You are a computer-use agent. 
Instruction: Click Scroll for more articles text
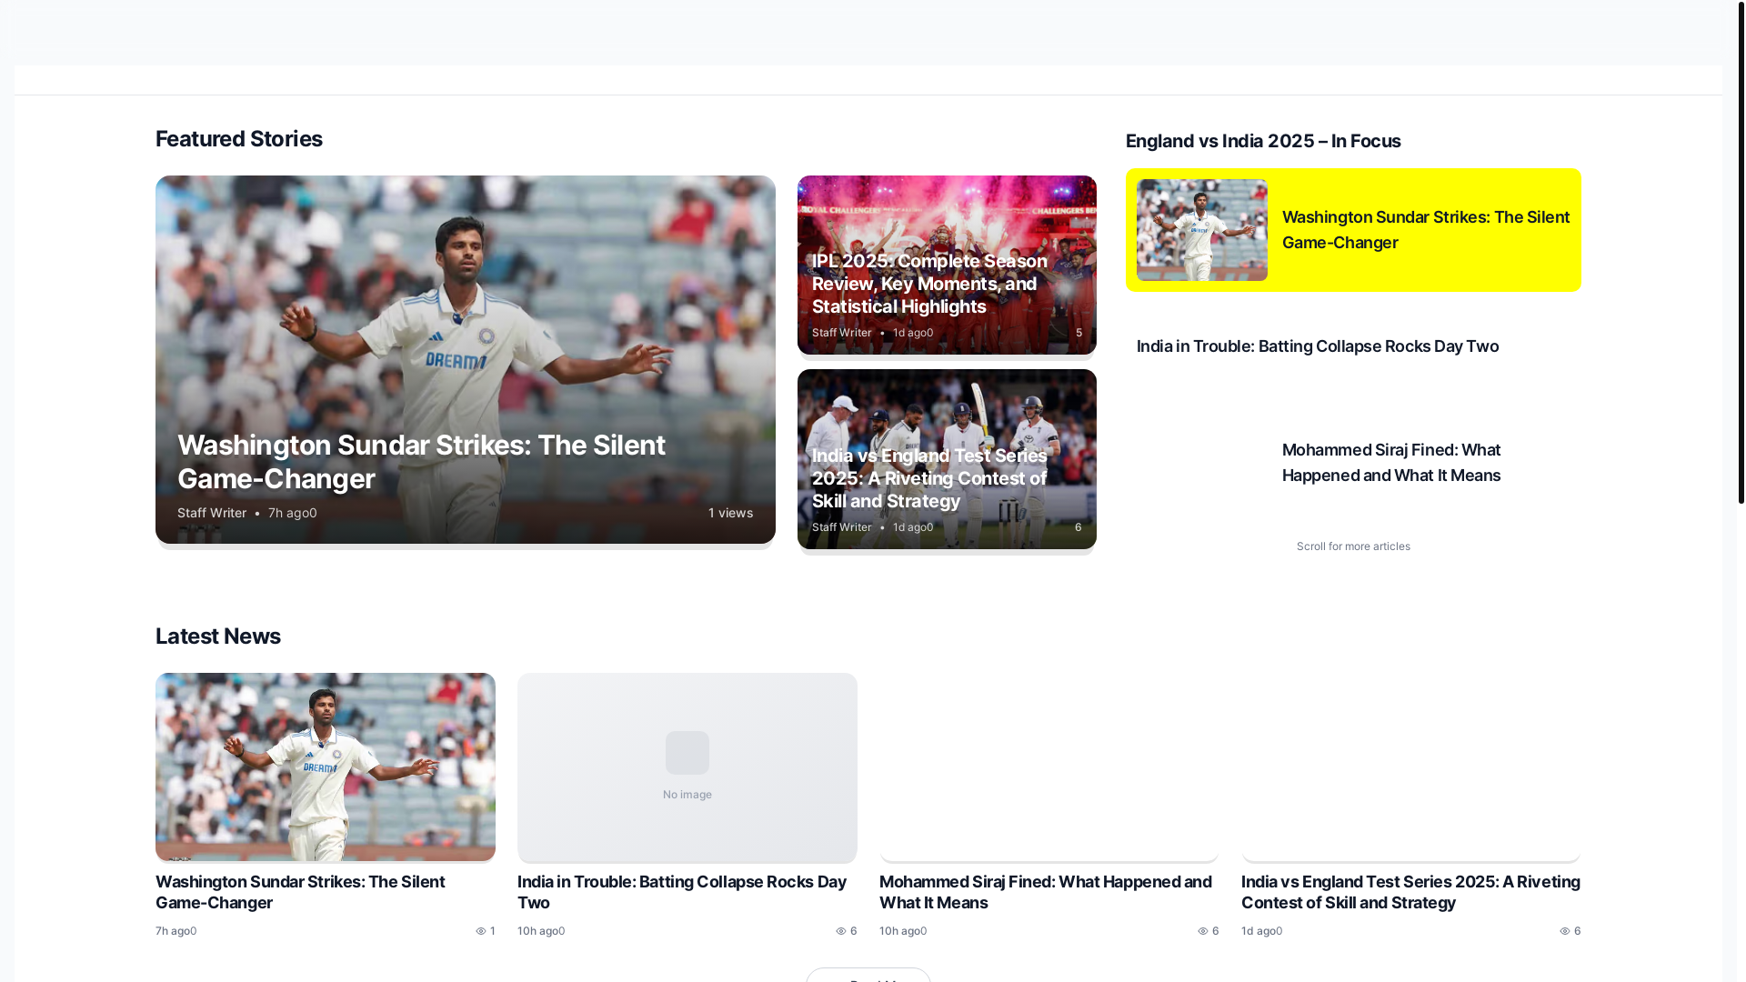pos(1353,546)
